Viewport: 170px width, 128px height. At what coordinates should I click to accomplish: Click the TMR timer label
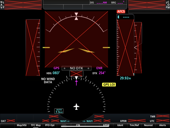click(153, 117)
